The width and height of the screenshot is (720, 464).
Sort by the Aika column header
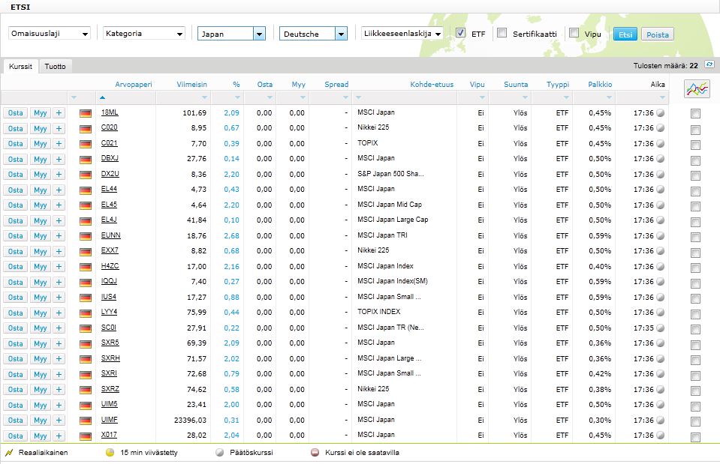coord(658,85)
